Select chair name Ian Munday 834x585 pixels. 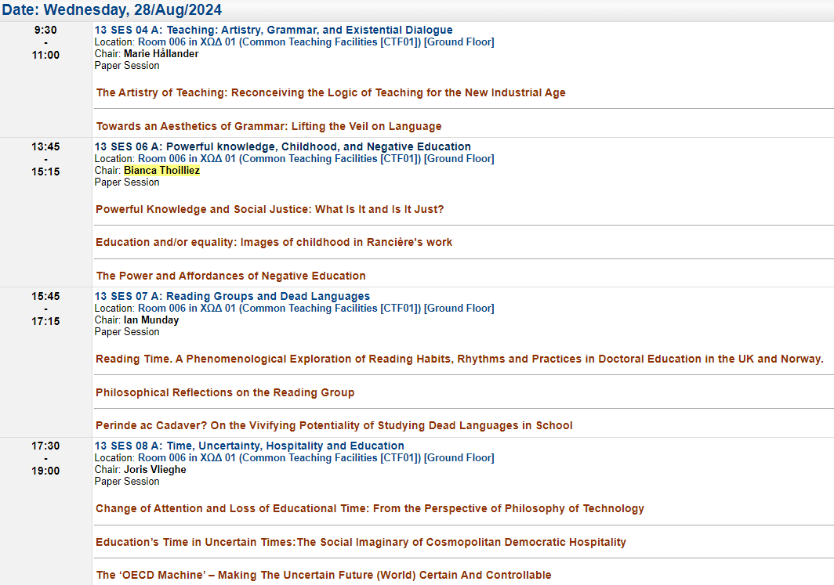(151, 320)
